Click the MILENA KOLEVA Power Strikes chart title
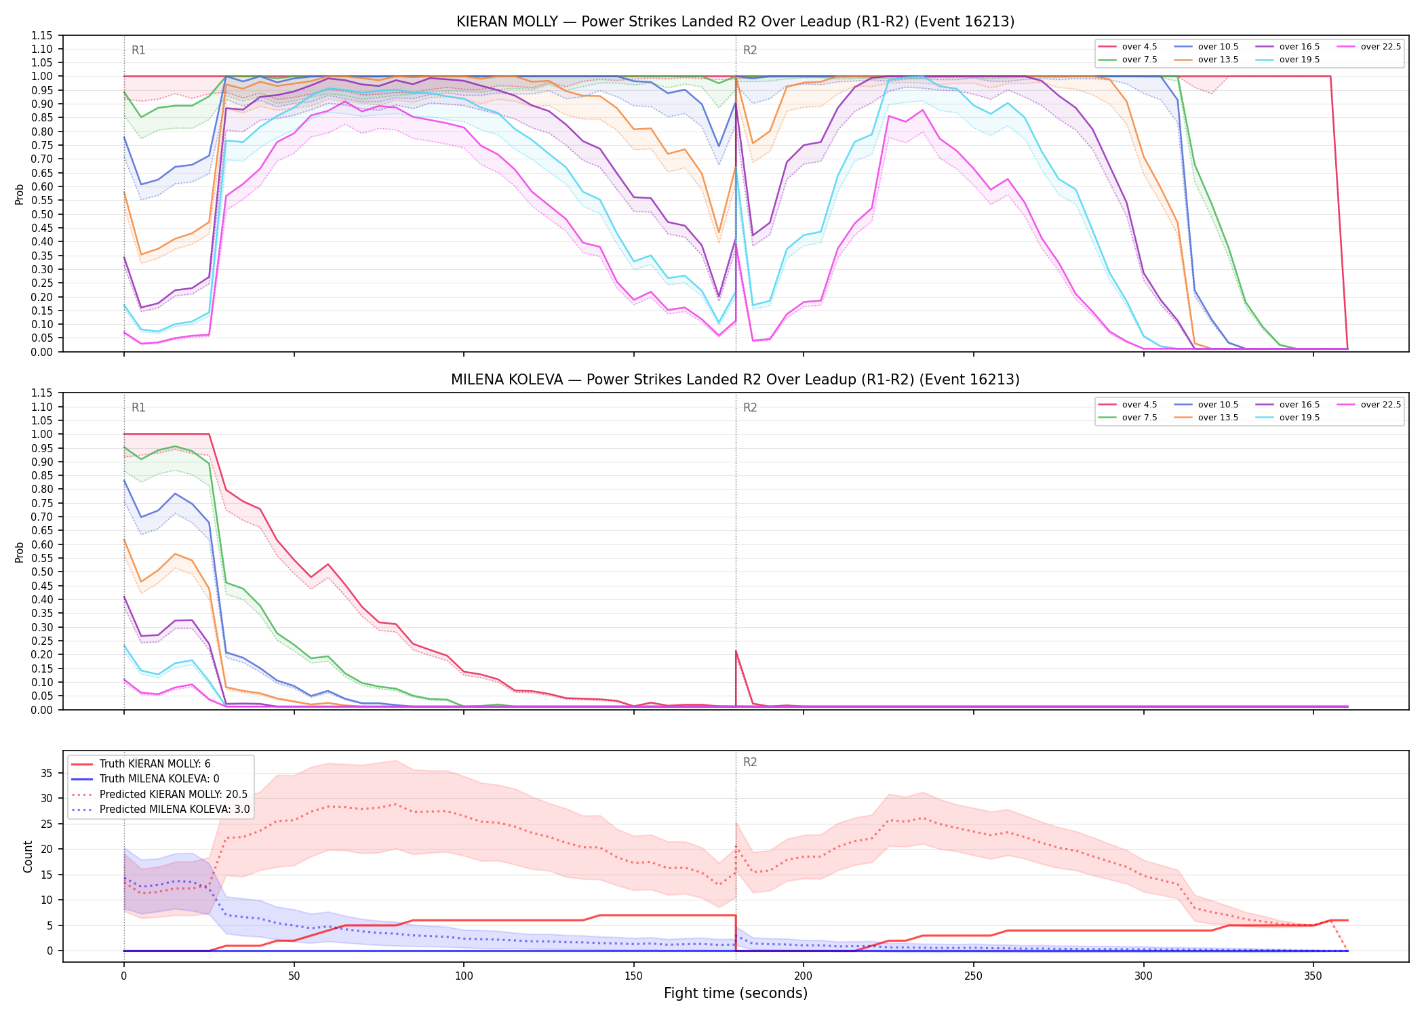1424x1017 pixels. 735,380
